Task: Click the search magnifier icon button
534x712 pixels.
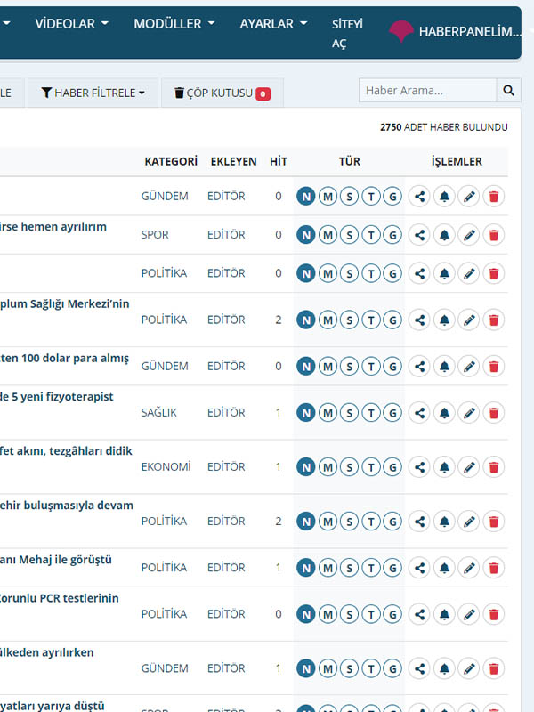Action: (x=508, y=90)
